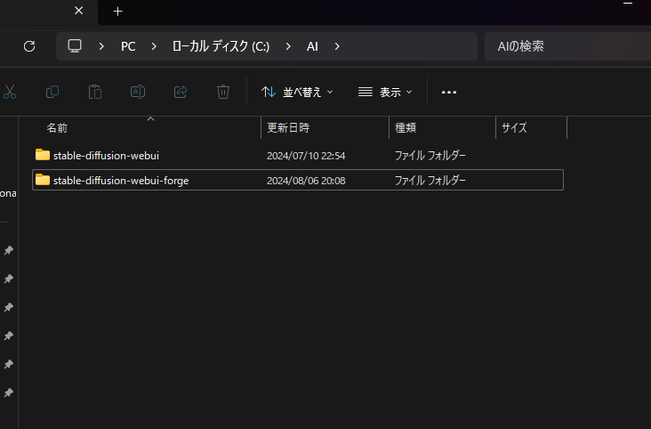651x429 pixels.
Task: Click the AIの検索 search box
Action: 567,46
